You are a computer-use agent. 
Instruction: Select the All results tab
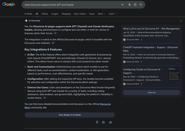(37, 14)
